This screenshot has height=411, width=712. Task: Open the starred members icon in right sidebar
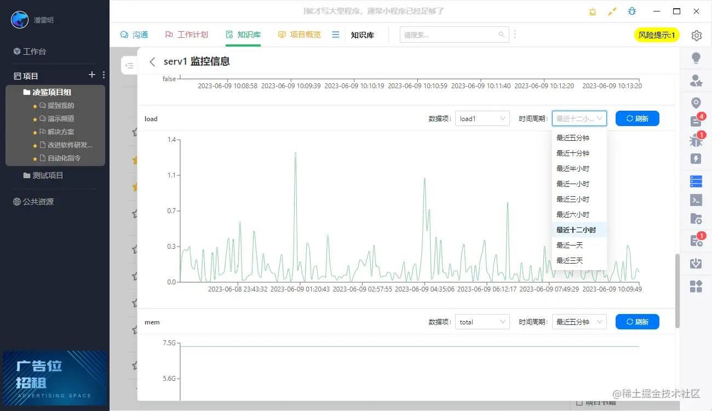click(696, 81)
